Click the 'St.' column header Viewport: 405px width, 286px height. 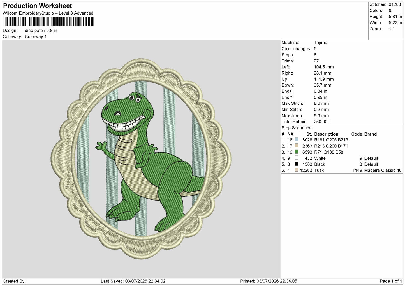[x=309, y=134]
